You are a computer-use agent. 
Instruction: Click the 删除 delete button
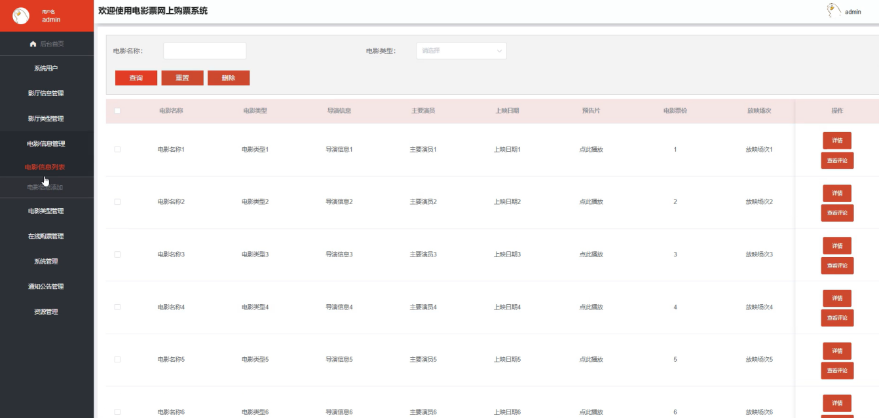[229, 78]
